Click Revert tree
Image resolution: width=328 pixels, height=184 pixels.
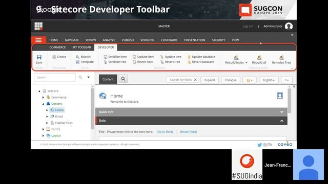click(170, 62)
